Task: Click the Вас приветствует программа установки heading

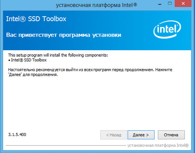Action: point(64,35)
